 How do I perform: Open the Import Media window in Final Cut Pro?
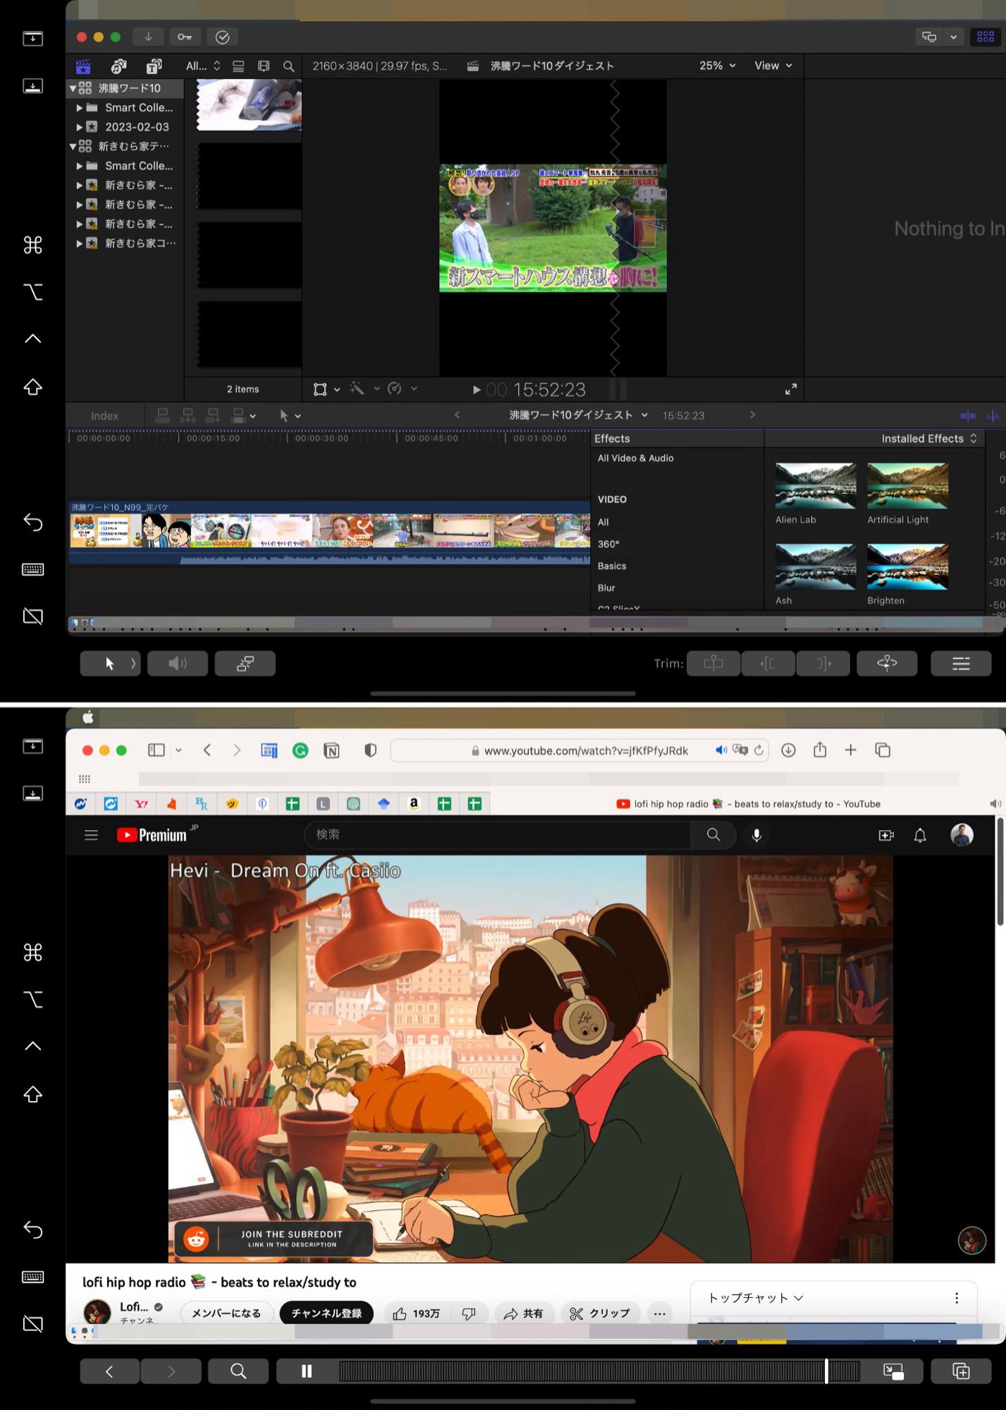tap(148, 37)
